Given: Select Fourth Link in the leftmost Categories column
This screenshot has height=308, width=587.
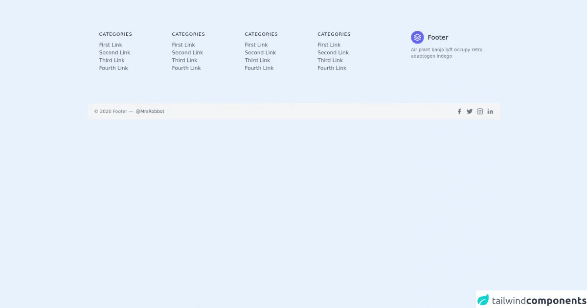Looking at the screenshot, I should coord(113,68).
